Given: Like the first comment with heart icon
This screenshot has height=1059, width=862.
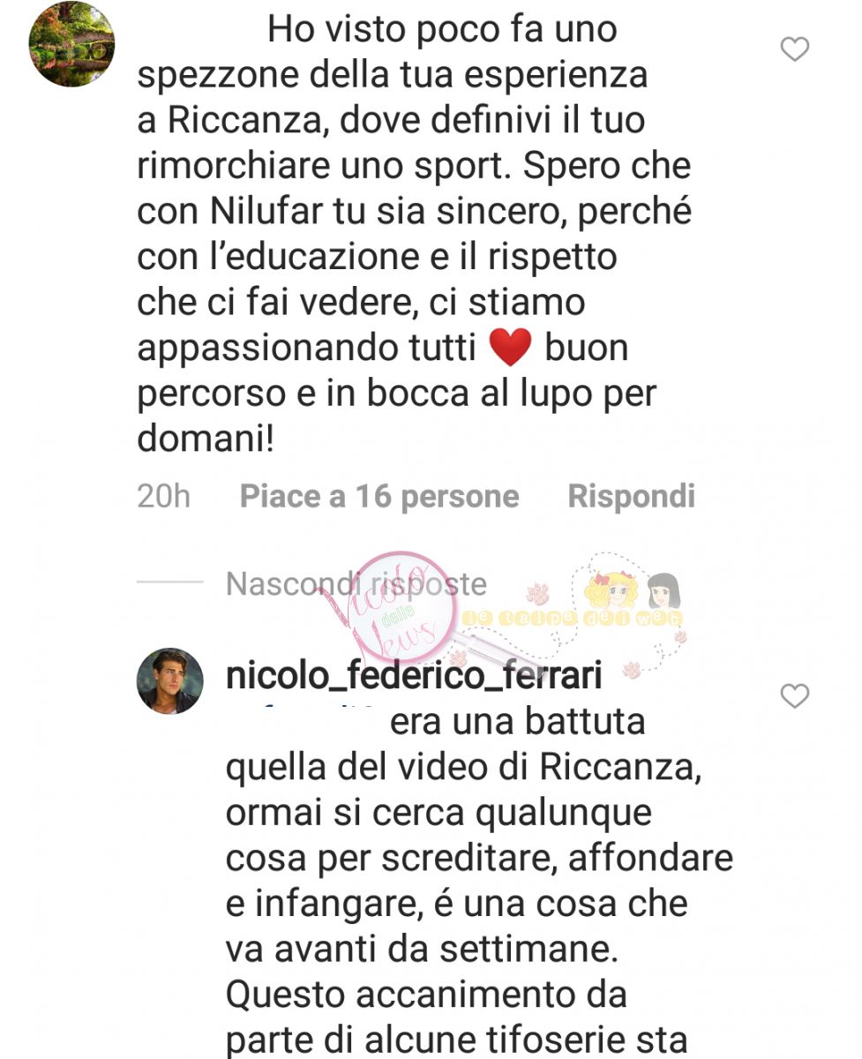Looking at the screenshot, I should coord(795,49).
